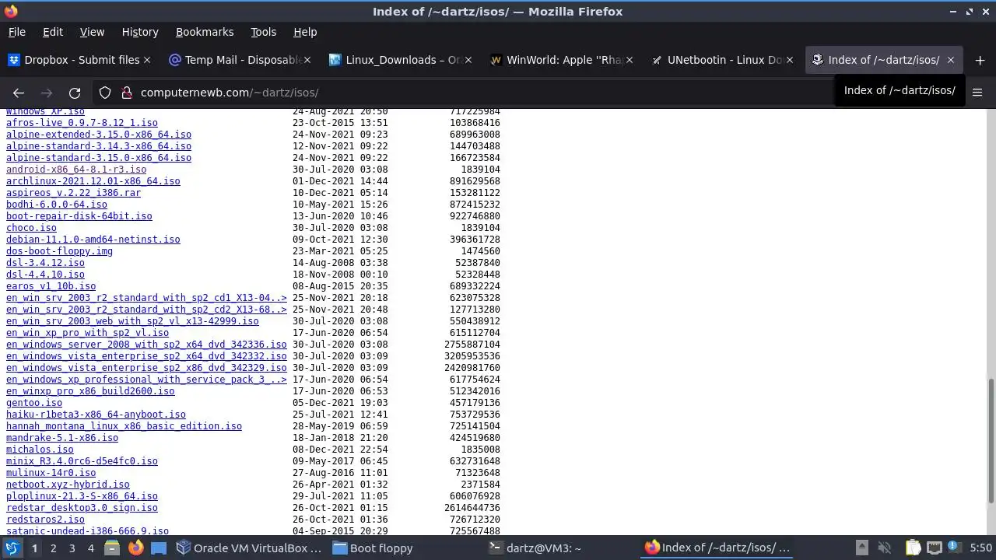Close the WinWorld Apple Rhapsody tab

[630, 60]
